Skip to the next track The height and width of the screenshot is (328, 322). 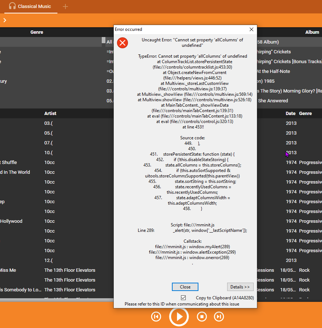pos(219,316)
